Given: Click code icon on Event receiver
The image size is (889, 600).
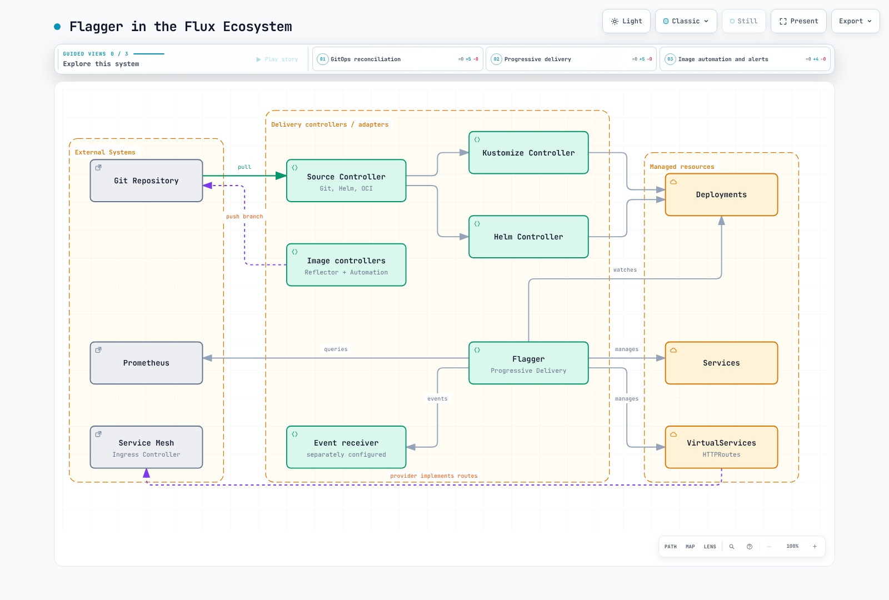Looking at the screenshot, I should 295,434.
